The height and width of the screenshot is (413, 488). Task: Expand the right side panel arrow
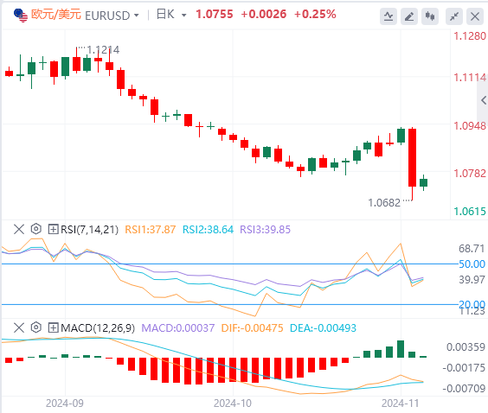pos(484,100)
